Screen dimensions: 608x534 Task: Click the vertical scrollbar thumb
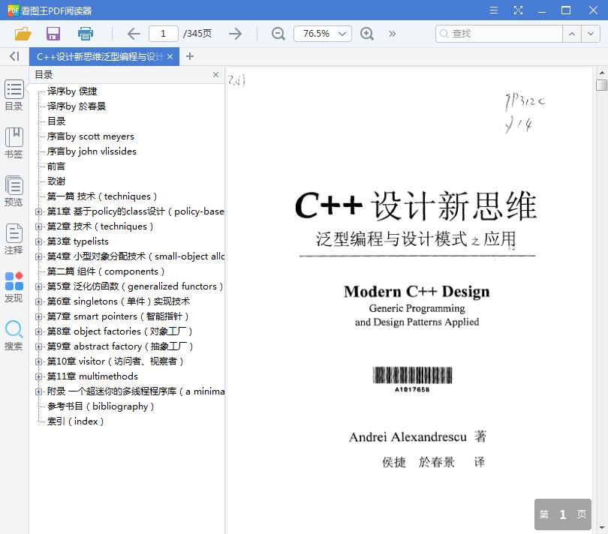point(601,85)
